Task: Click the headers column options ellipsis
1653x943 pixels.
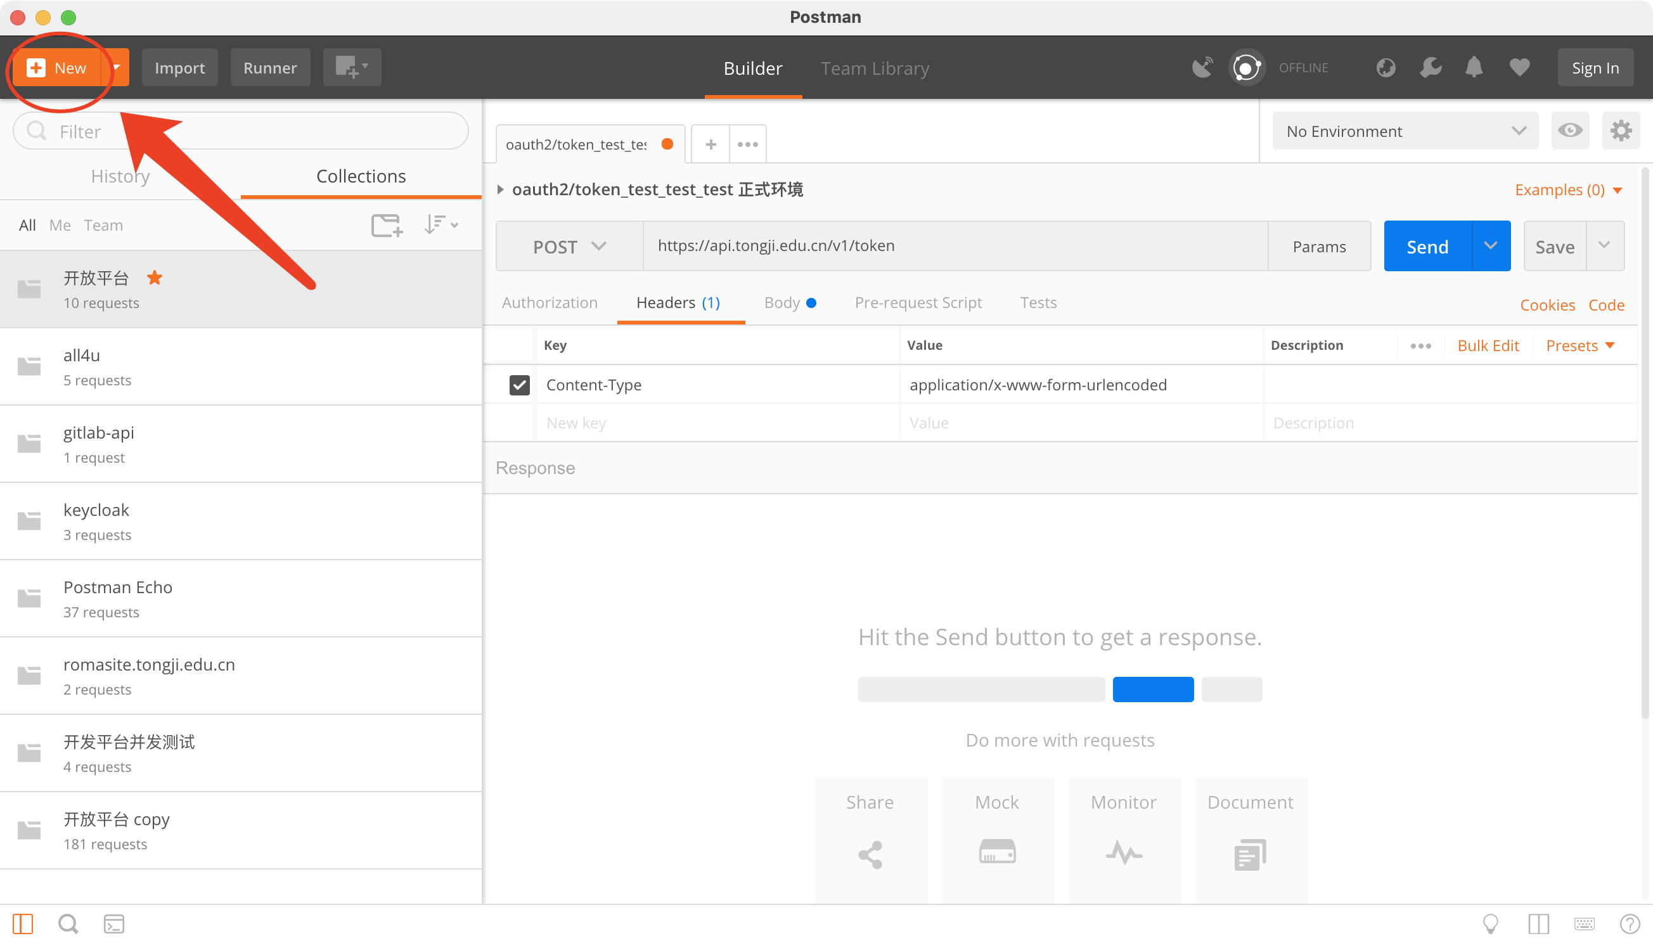Action: coord(1420,345)
